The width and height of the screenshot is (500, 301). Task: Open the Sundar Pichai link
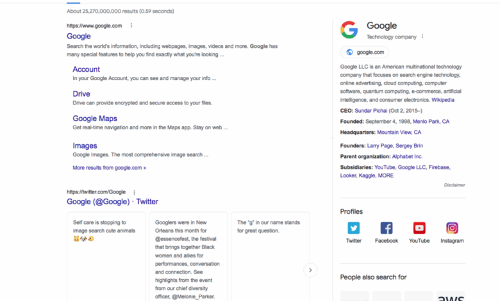[x=371, y=111]
